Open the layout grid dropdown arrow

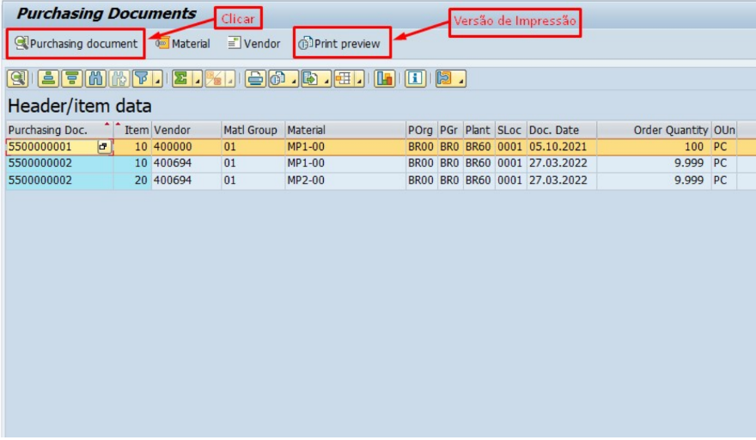click(359, 79)
